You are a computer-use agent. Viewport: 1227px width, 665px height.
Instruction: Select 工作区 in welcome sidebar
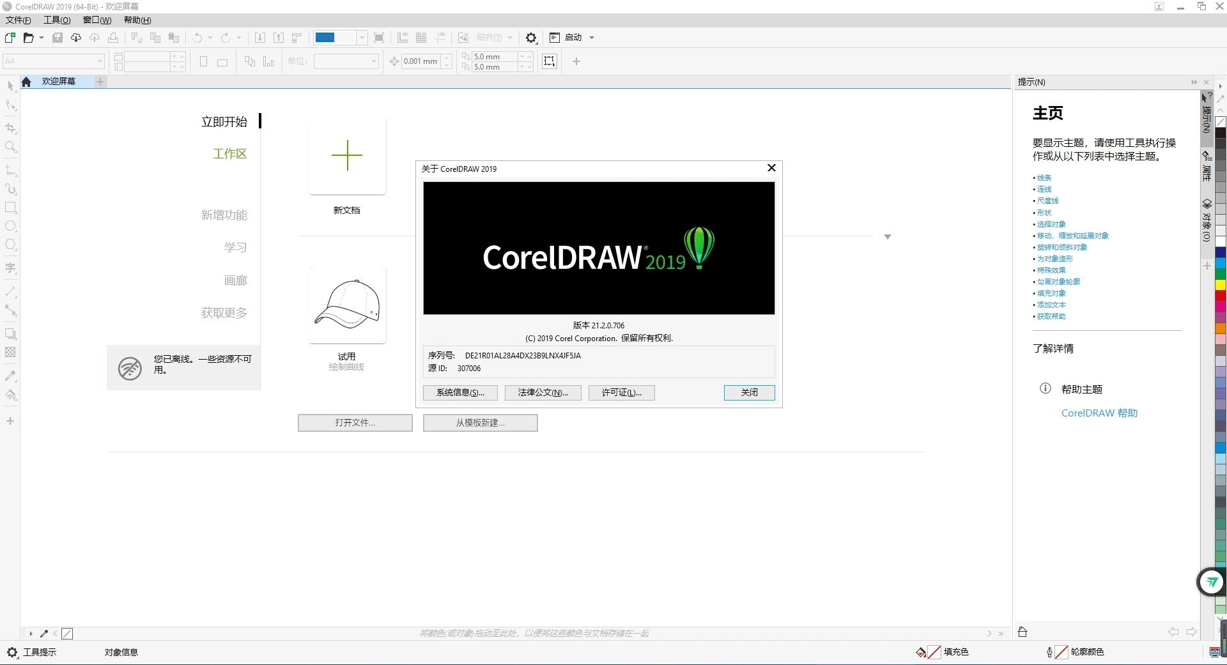pos(229,154)
